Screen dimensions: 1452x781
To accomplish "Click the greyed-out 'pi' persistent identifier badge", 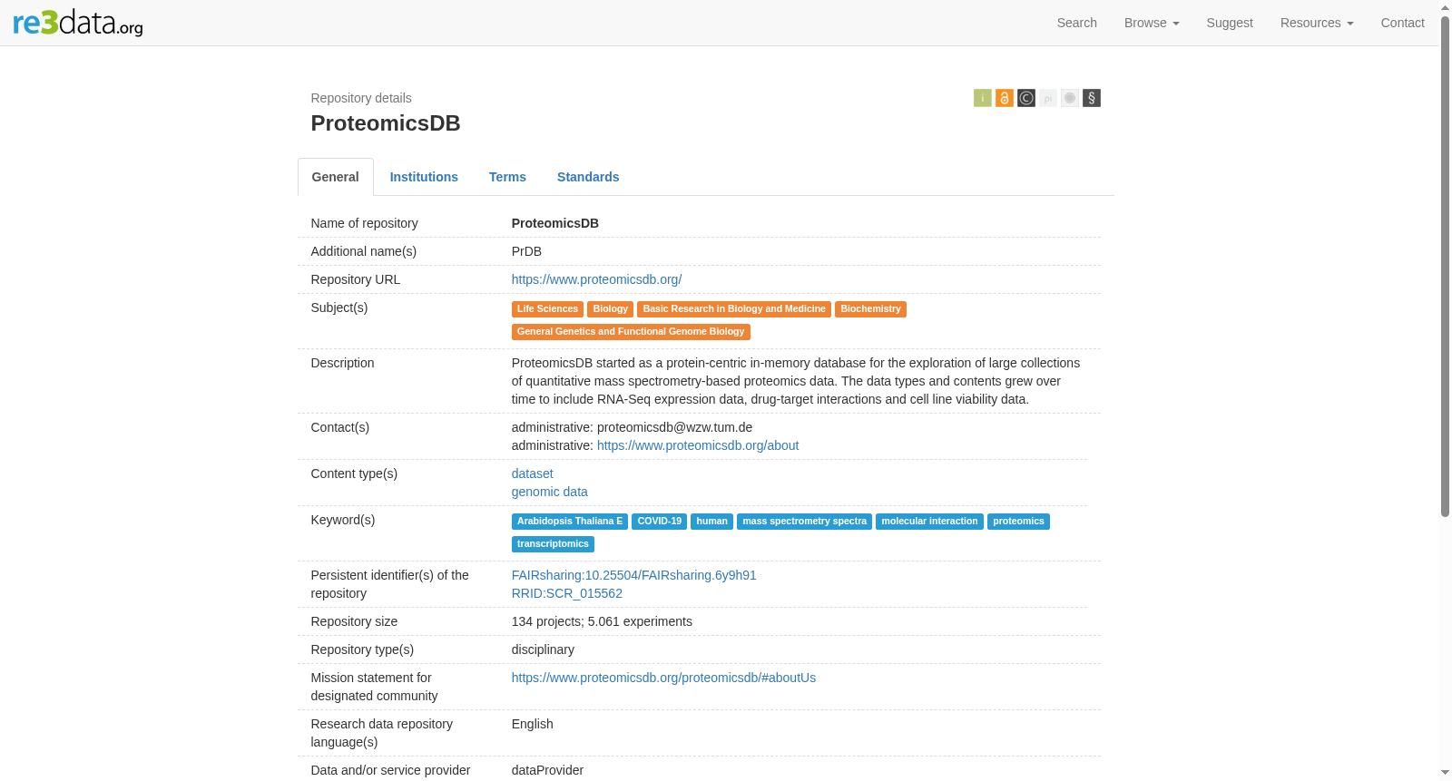I will 1047,98.
